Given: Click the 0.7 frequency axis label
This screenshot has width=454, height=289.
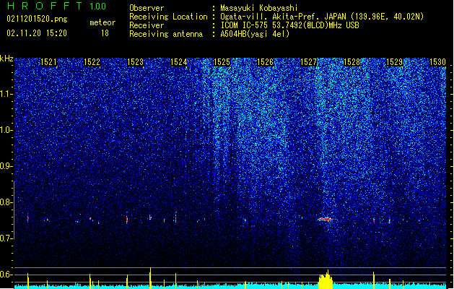Looking at the screenshot, I should (x=6, y=238).
